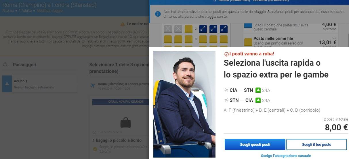Pick the first extra-legroom seat right of row number 2
349x159 pixels.
click(x=203, y=29)
